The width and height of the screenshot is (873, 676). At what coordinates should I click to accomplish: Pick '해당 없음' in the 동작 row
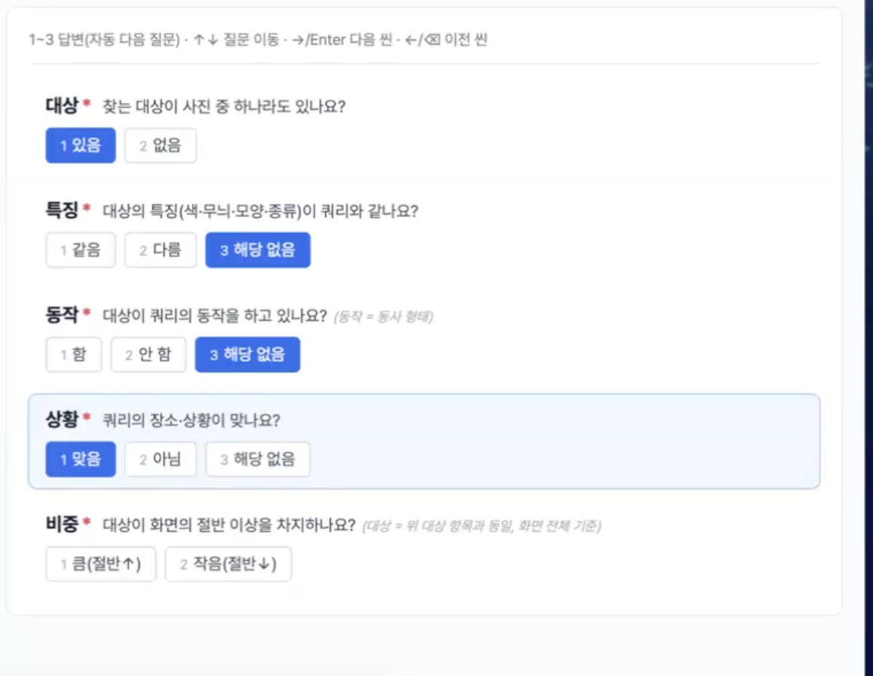click(247, 355)
